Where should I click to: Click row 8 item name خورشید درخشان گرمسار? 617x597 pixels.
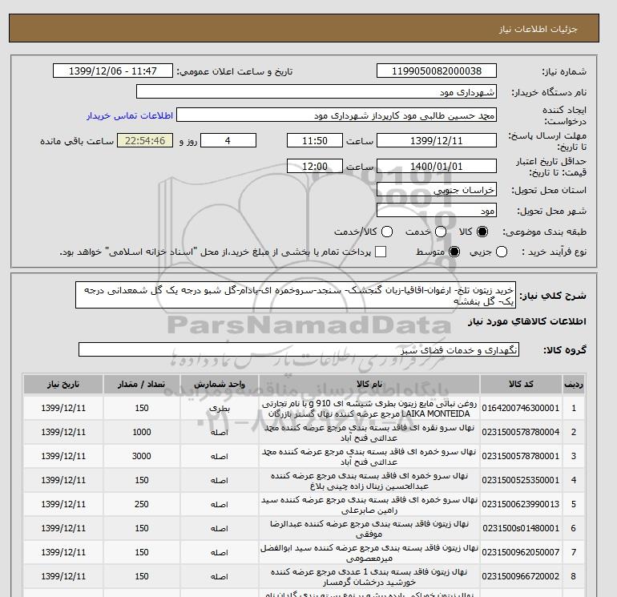point(369,576)
